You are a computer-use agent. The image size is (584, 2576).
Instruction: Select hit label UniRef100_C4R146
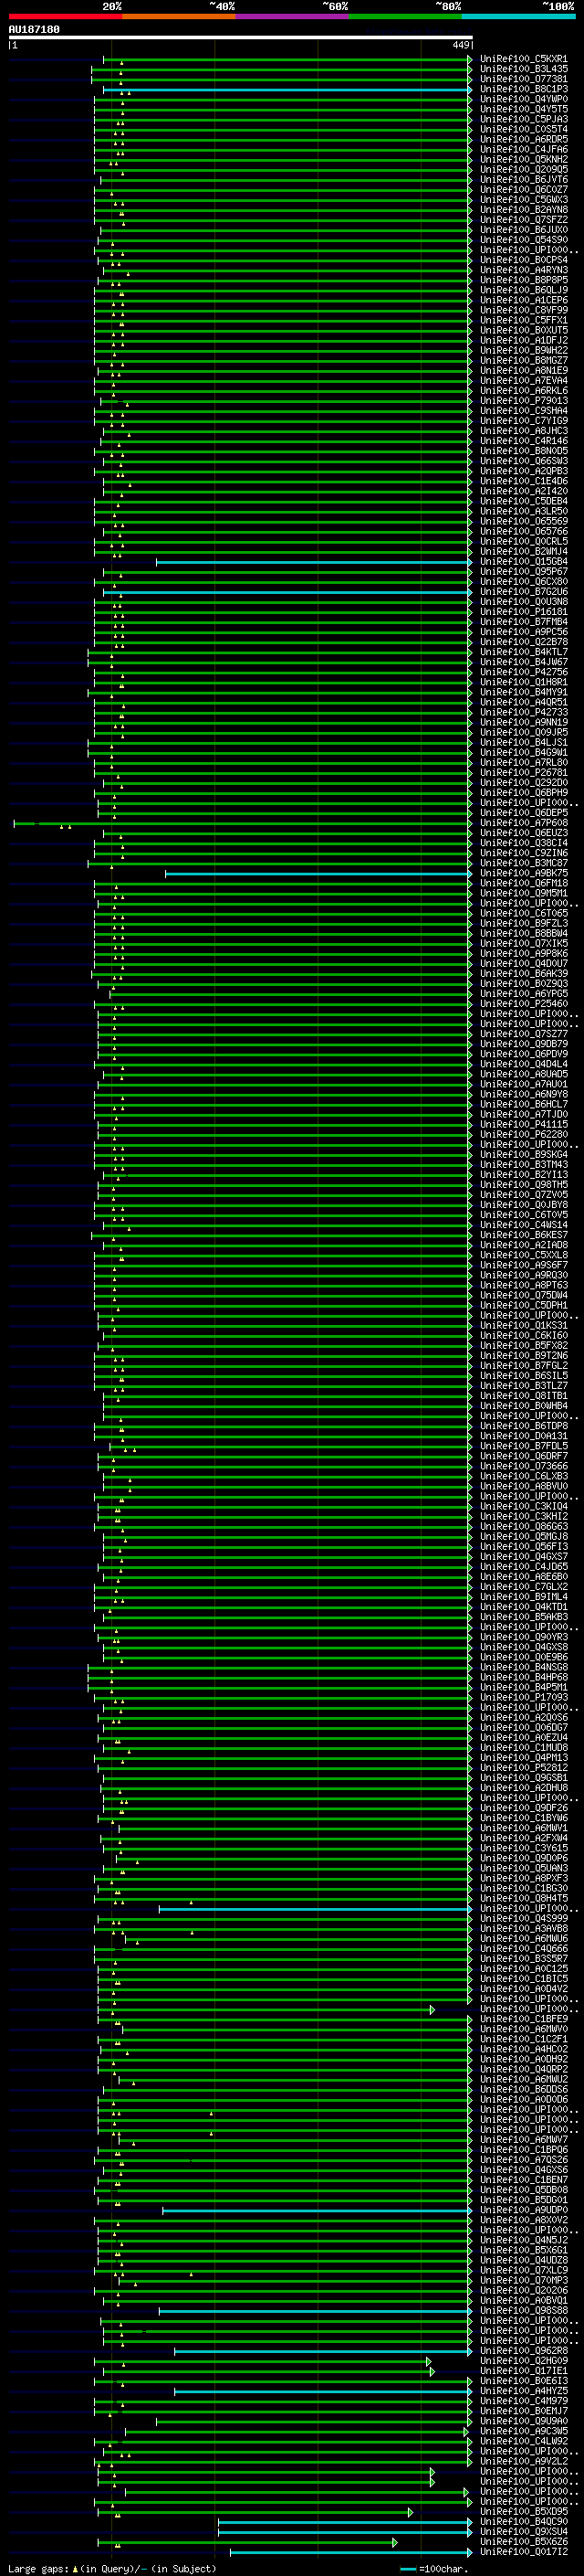pyautogui.click(x=523, y=441)
